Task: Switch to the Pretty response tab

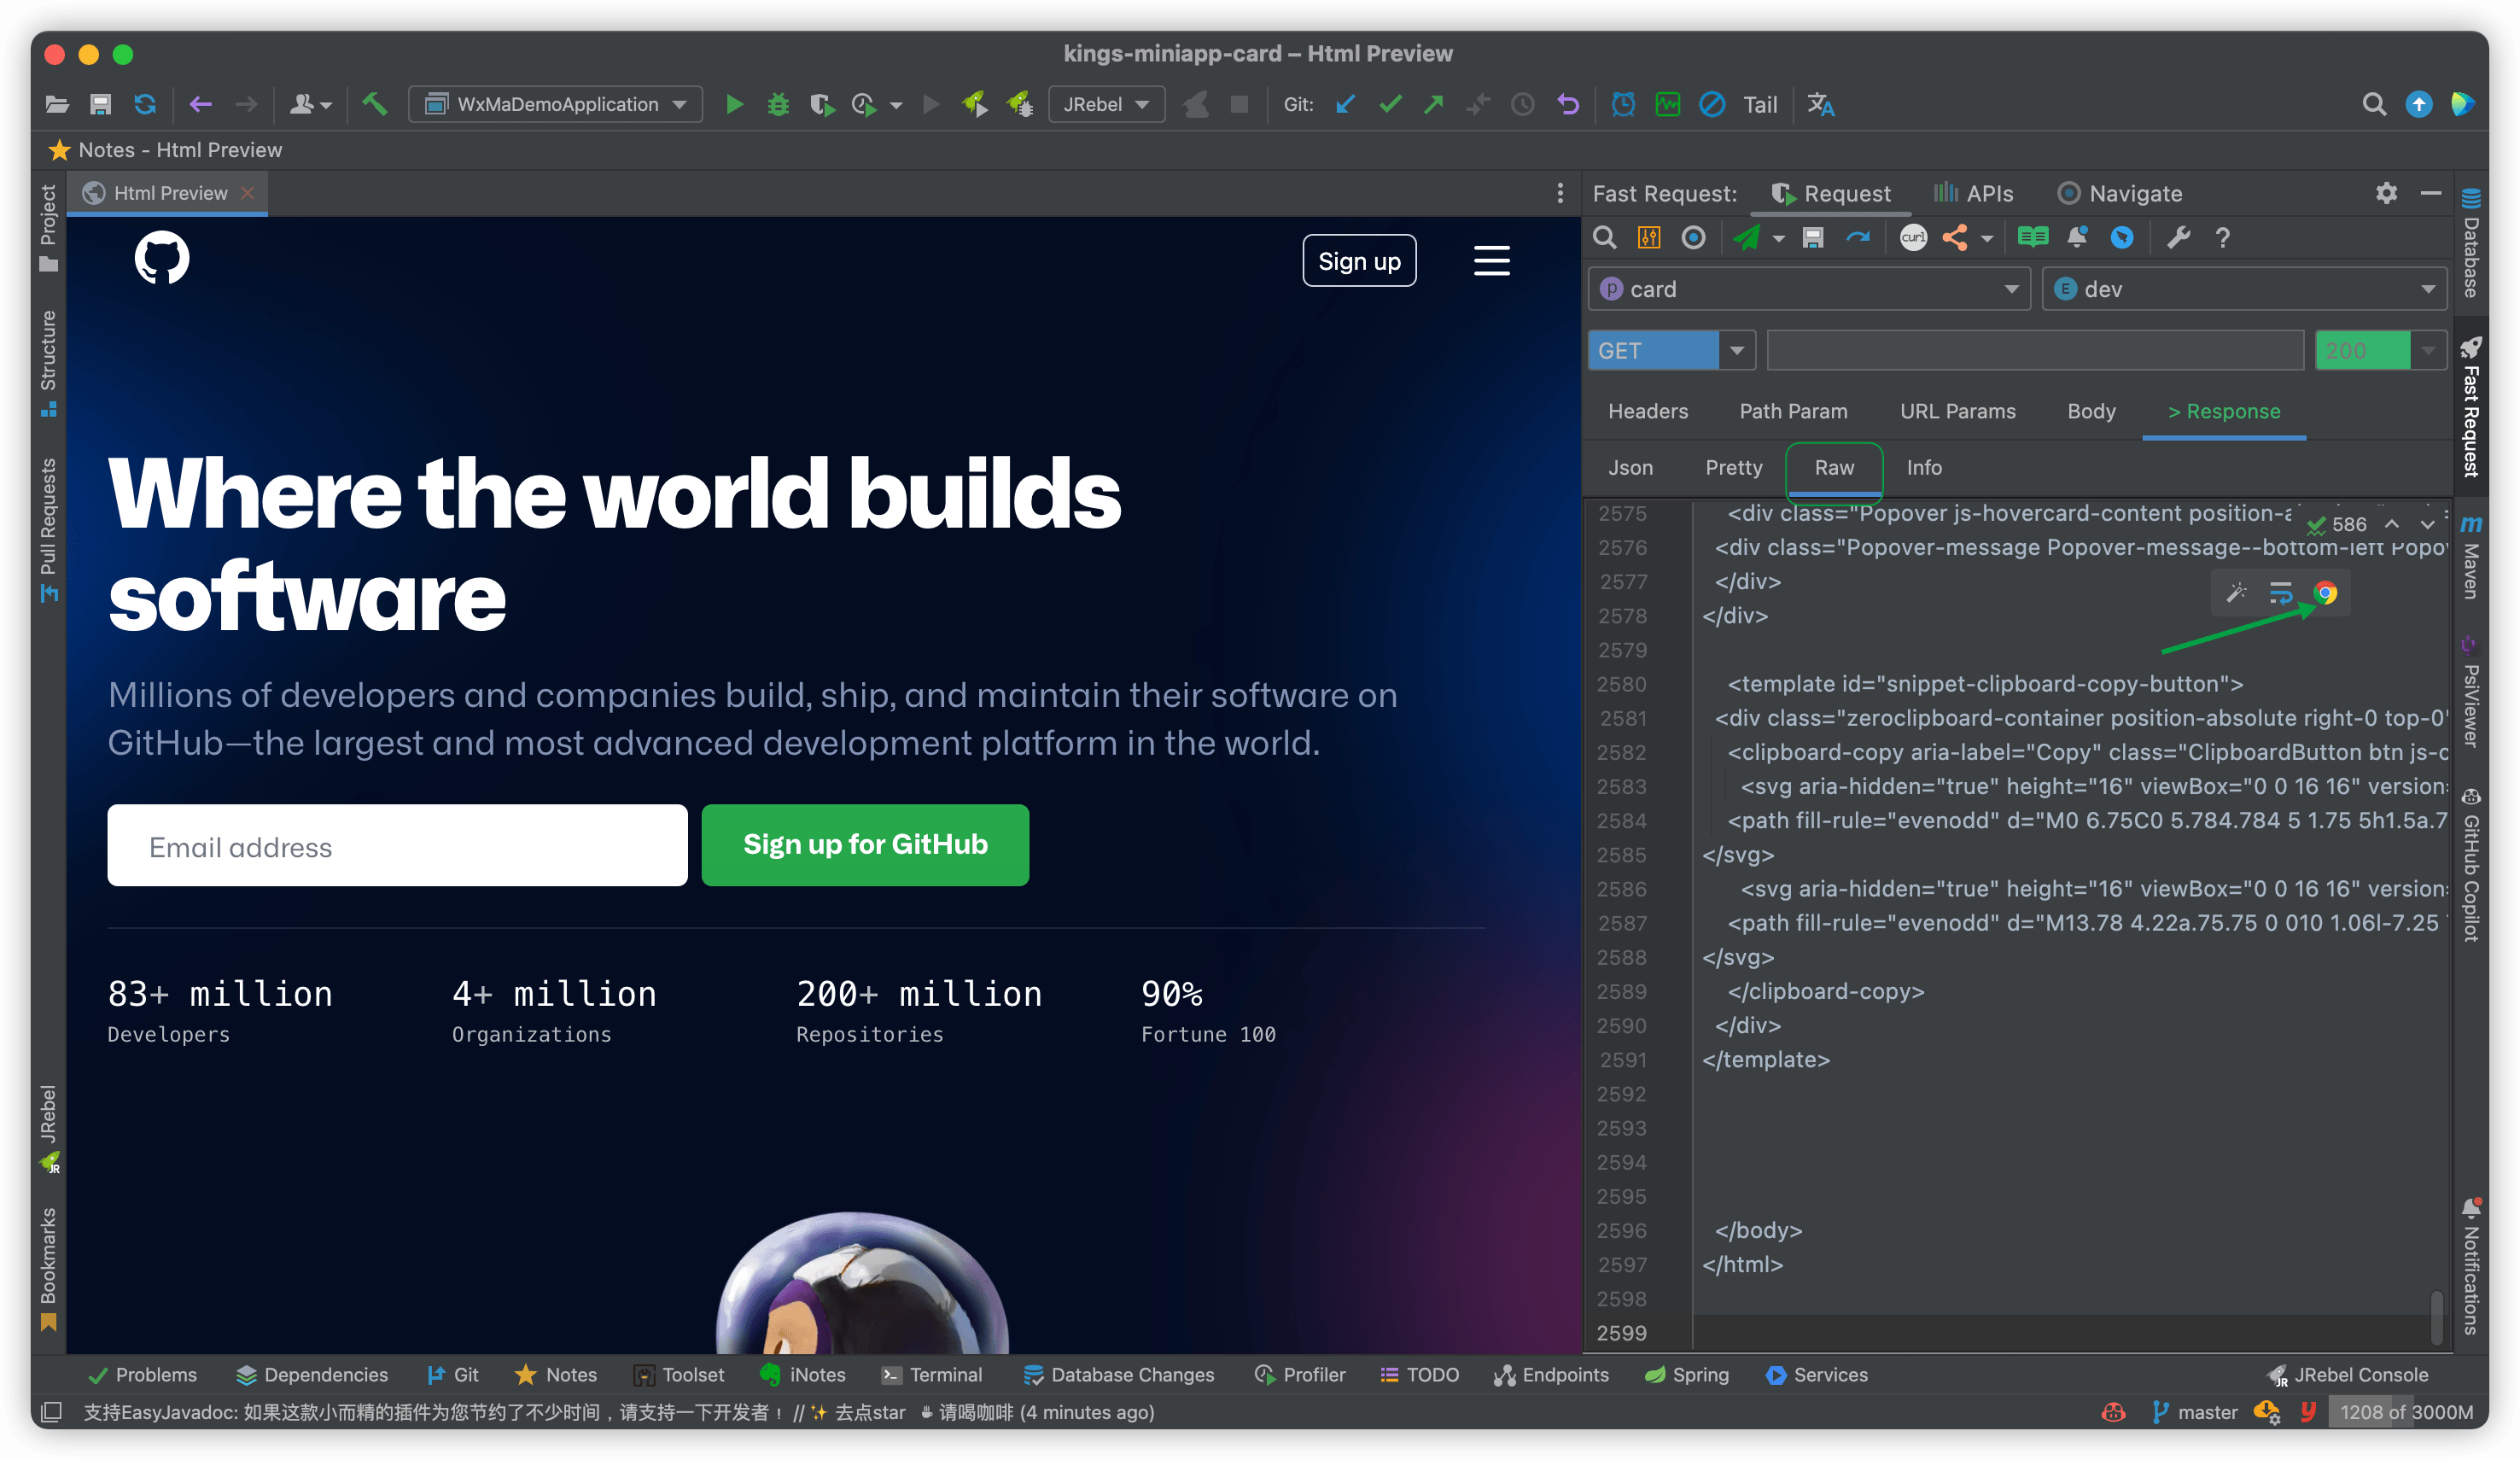Action: coord(1733,468)
